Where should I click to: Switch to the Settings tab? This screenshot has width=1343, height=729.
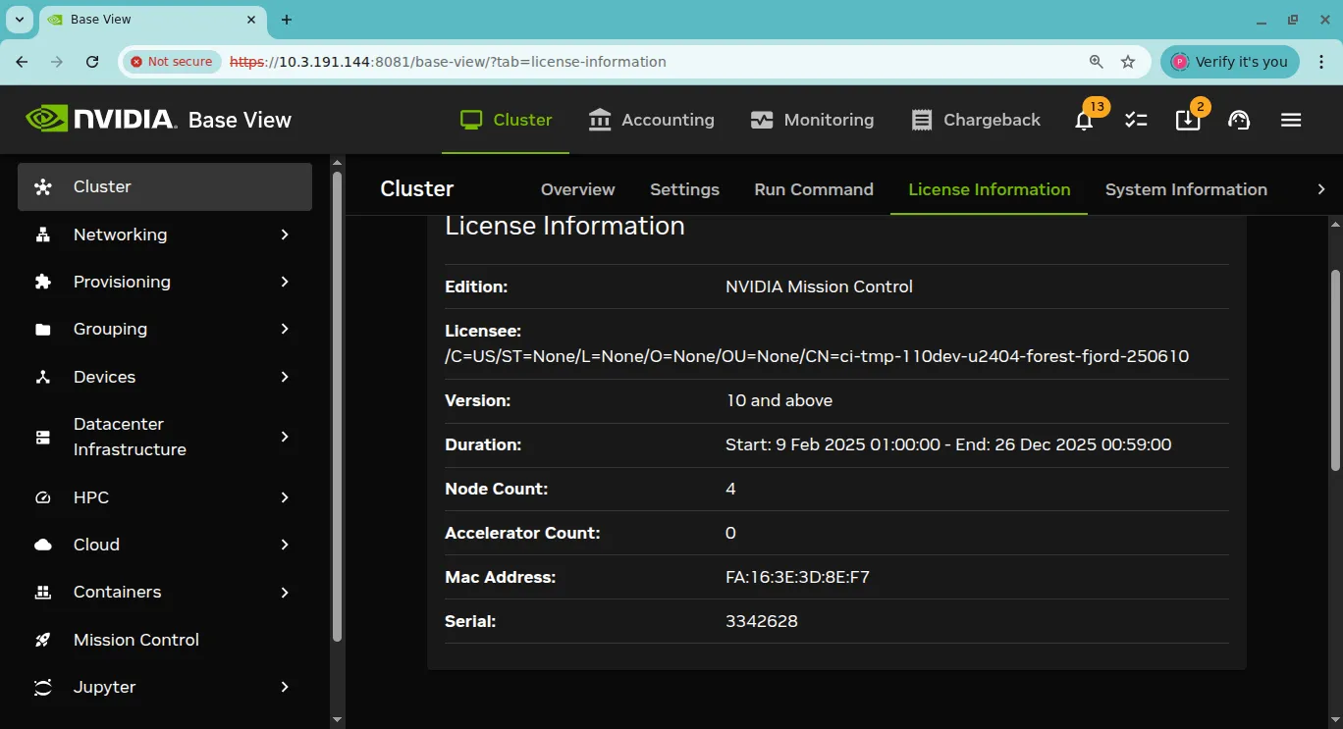point(684,189)
